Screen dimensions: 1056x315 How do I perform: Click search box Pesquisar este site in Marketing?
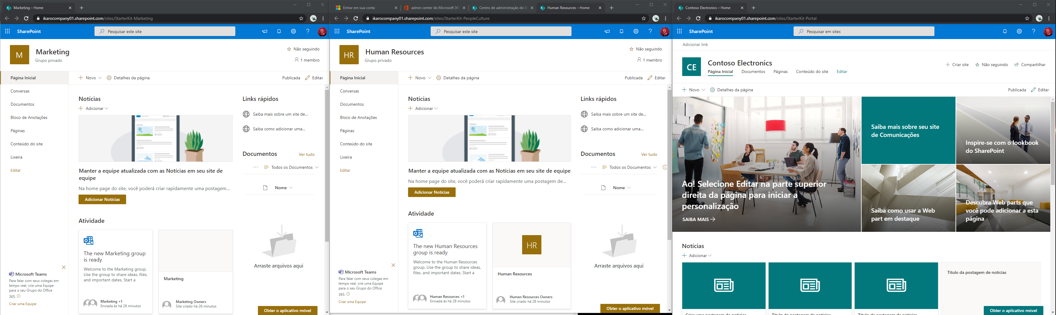[165, 32]
